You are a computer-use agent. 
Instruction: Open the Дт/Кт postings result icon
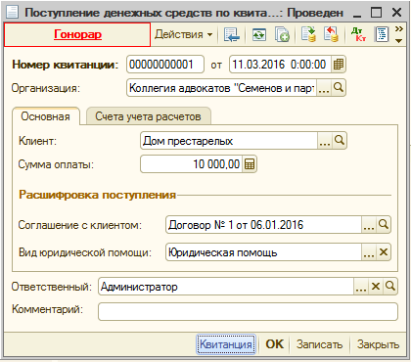tap(358, 34)
